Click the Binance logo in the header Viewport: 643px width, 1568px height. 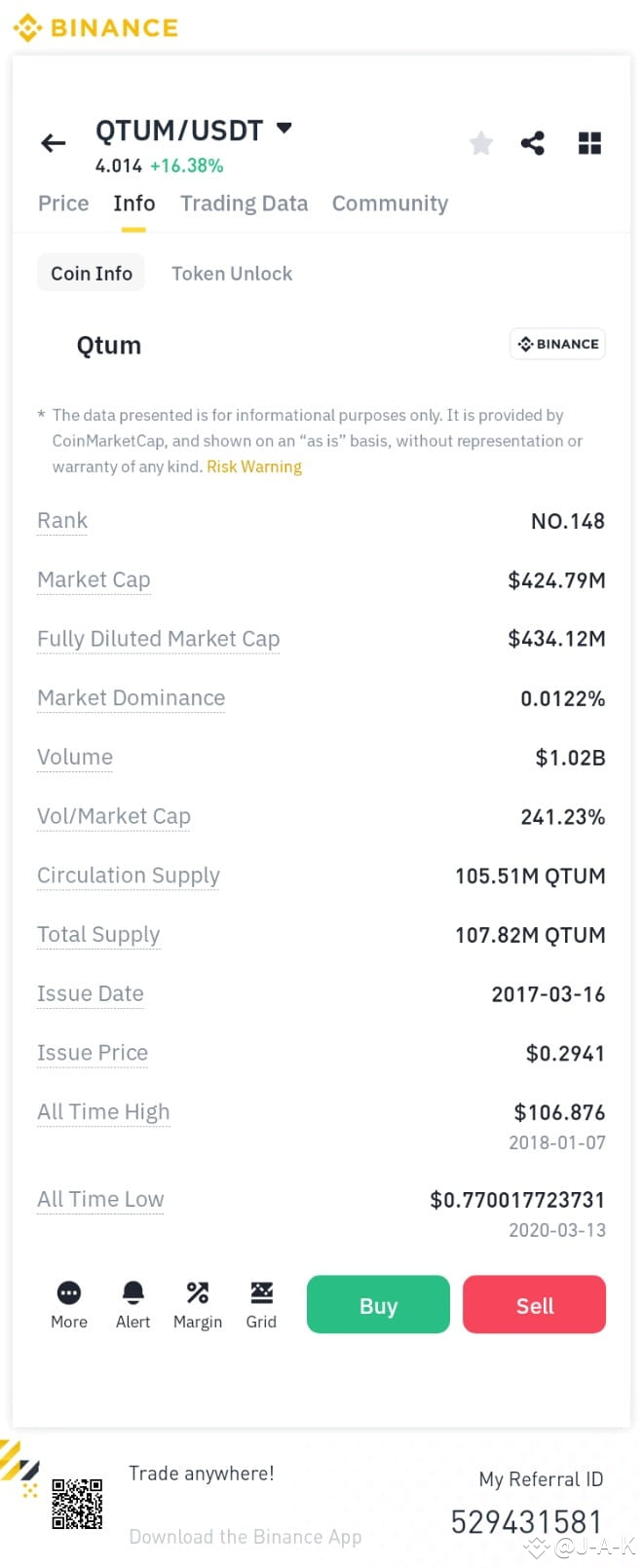[x=95, y=27]
